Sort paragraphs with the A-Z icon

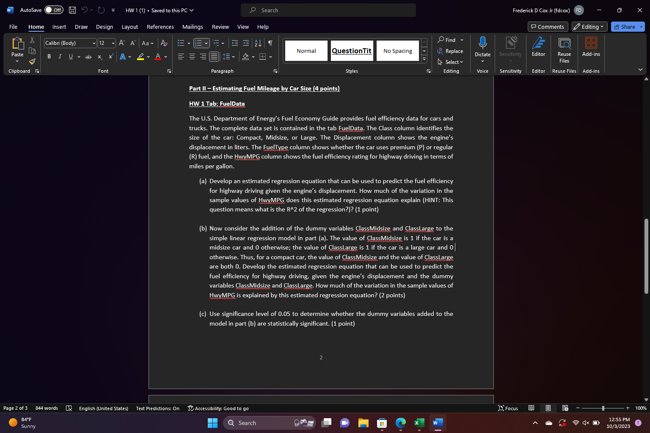coord(258,43)
